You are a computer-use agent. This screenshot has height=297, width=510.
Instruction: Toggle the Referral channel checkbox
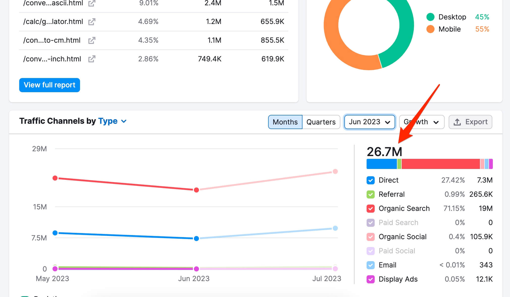coord(370,194)
